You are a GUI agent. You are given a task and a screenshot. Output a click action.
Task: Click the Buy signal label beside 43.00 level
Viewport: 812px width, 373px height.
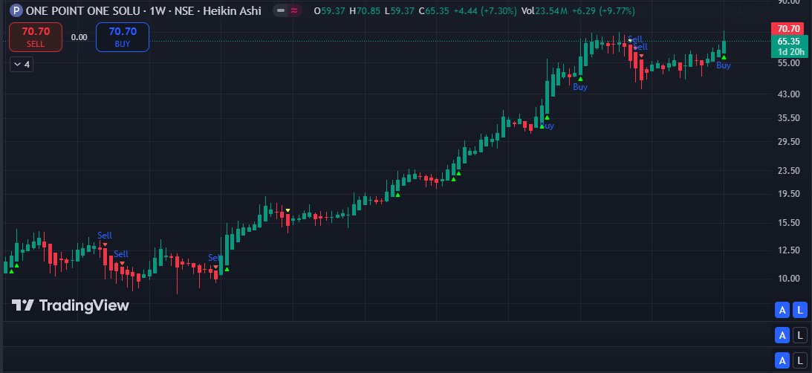pos(580,87)
